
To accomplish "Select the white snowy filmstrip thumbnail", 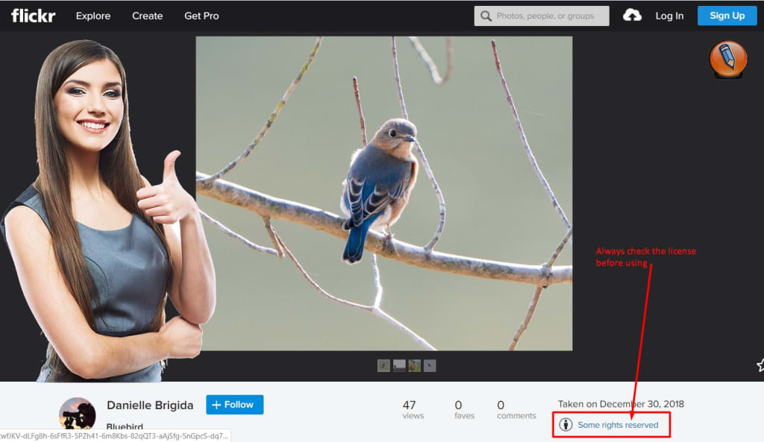I will [399, 365].
